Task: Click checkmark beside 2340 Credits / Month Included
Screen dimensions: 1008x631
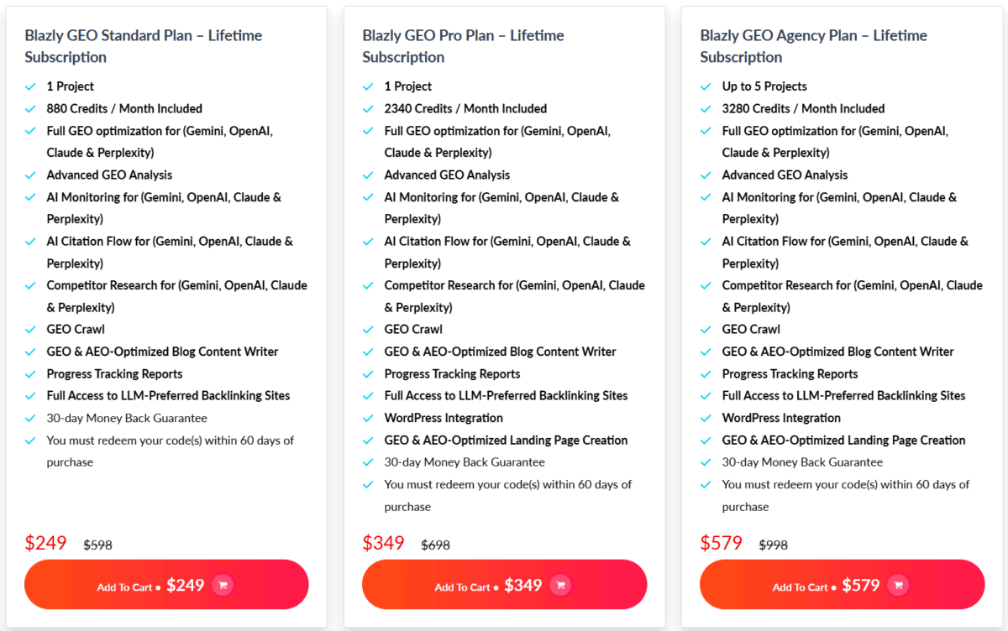Action: pos(368,109)
